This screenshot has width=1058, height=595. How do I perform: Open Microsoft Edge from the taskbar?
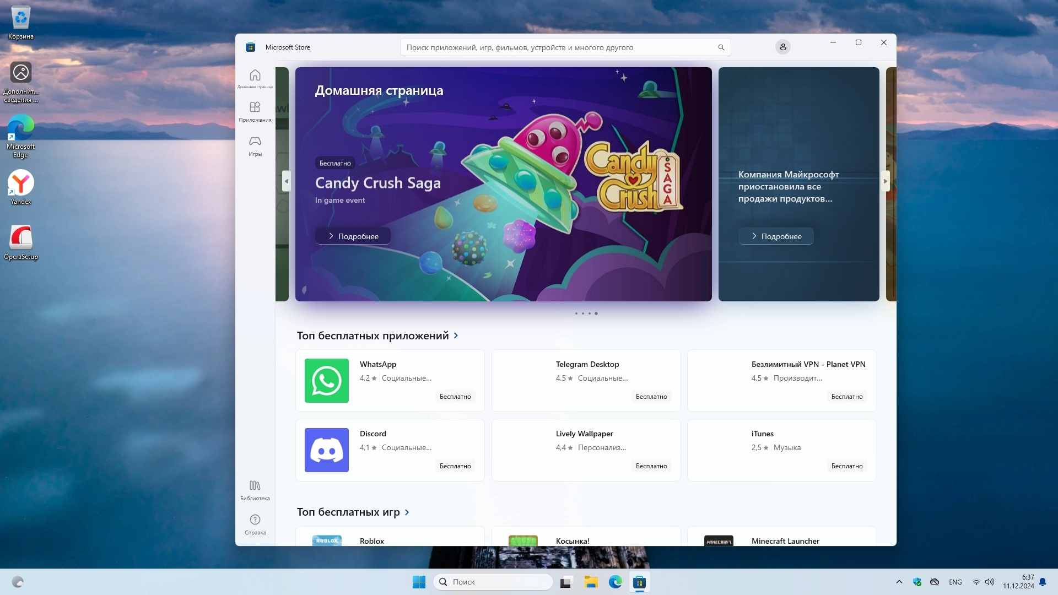pyautogui.click(x=615, y=582)
